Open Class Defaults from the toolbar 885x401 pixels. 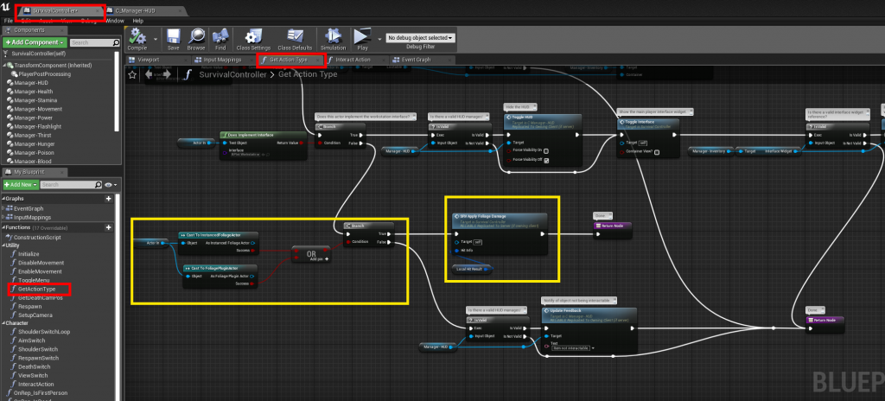pyautogui.click(x=292, y=40)
